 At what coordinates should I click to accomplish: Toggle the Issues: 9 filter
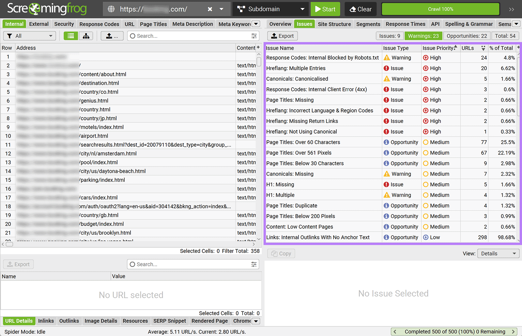390,36
